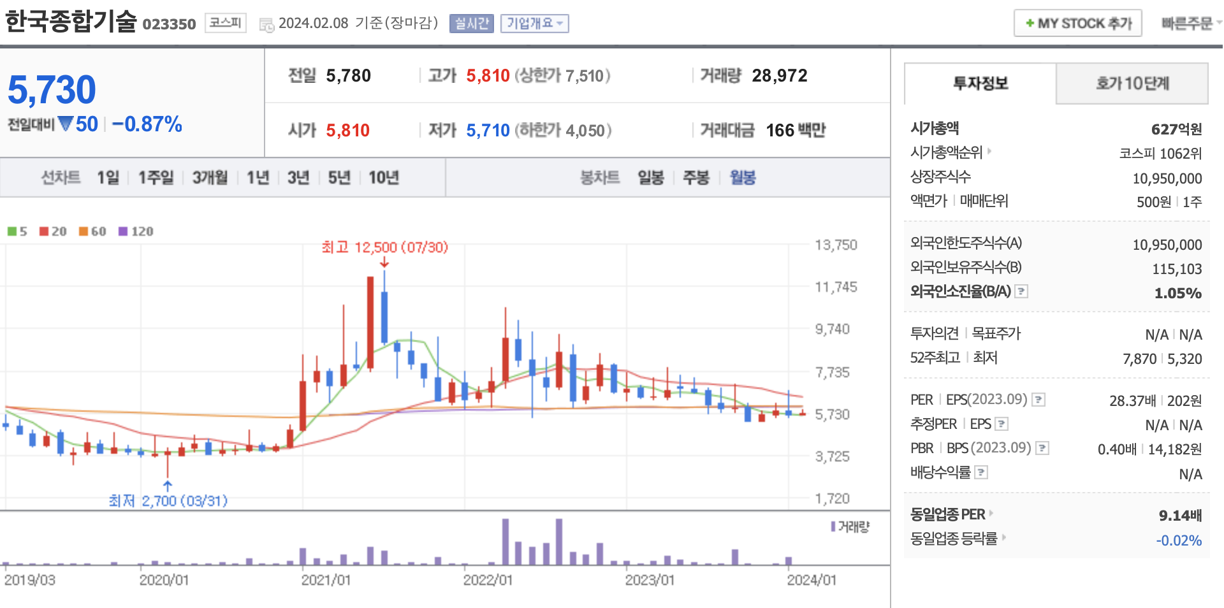Select the 3년 line chart period
1224x608 pixels.
coord(298,177)
